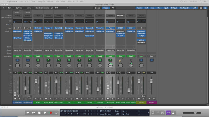Click the Acoustic Guitar track icon
Viewport: 209px width, 117px height.
[120, 60]
